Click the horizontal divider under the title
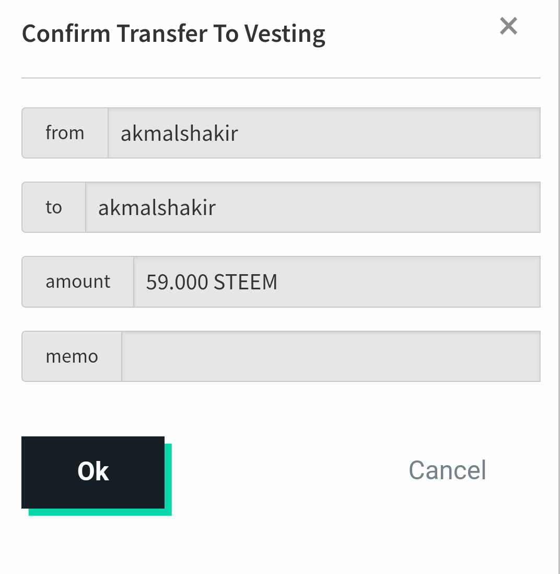This screenshot has height=574, width=560. pos(281,78)
